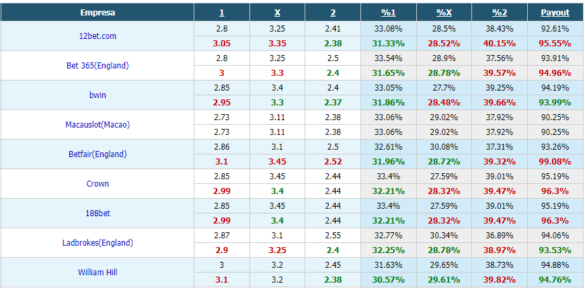585x288 pixels.
Task: Select William Hill %X value 29.61%
Action: [x=444, y=280]
